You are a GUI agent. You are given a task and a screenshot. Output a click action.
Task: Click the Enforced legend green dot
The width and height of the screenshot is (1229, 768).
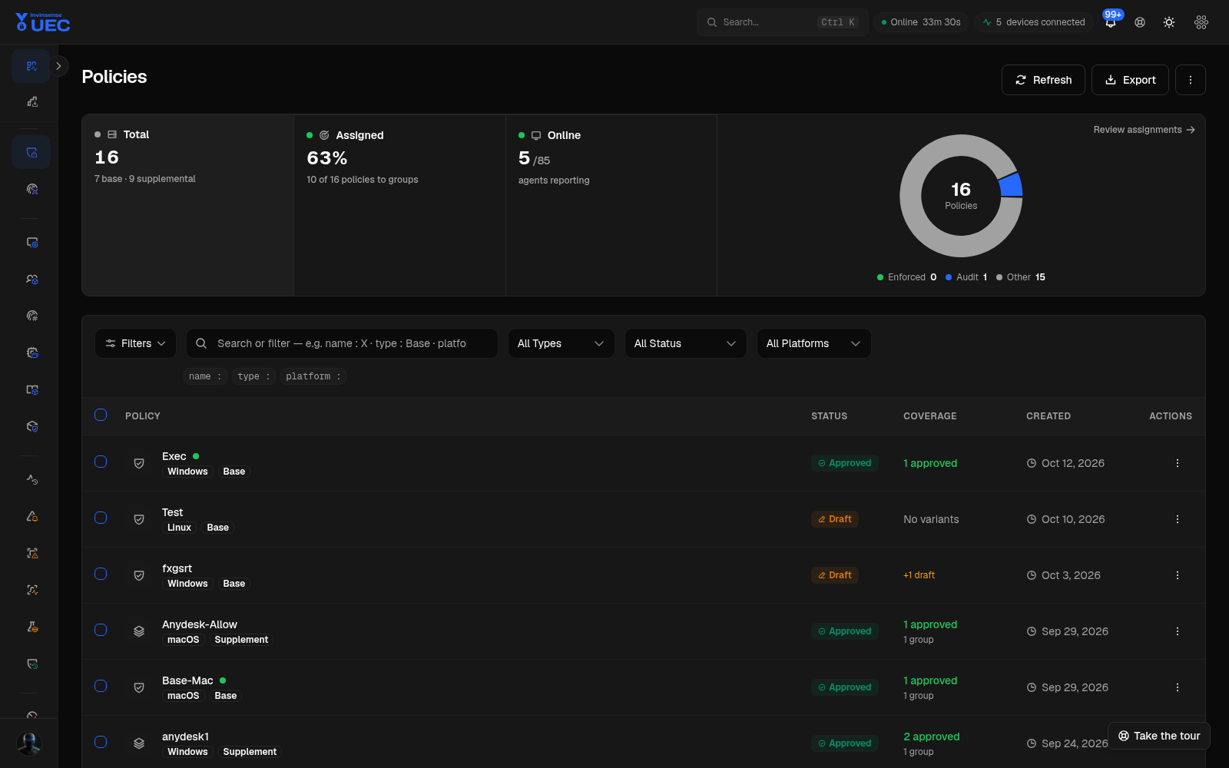(880, 277)
